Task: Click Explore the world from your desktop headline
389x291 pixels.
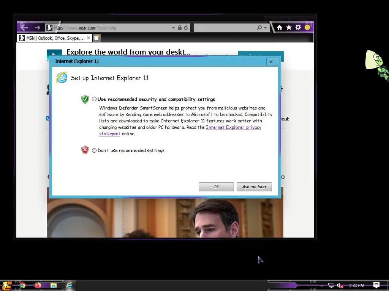Action: click(x=128, y=52)
